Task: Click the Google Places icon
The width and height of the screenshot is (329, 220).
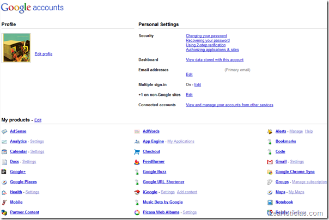Action: pyautogui.click(x=4, y=182)
